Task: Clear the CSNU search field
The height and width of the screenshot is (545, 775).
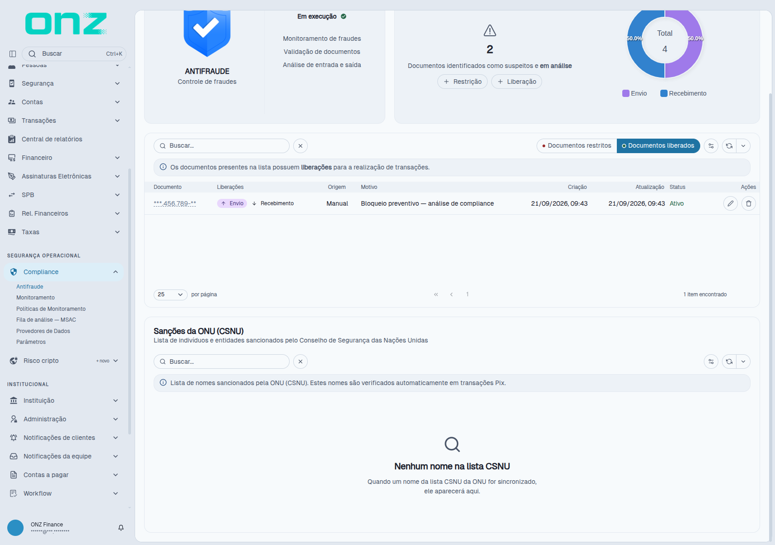Action: [x=300, y=362]
